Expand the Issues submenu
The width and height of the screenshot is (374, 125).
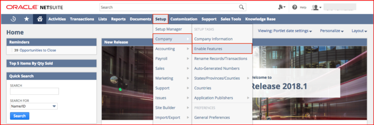click(172, 98)
